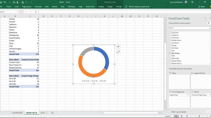Open Row Labels filter for Age Group table
The image size is (211, 118).
pyautogui.click(x=20, y=76)
